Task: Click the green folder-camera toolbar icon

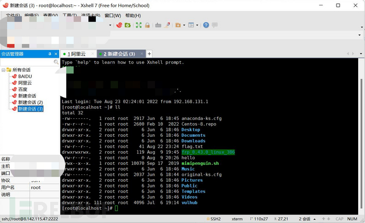Action: point(127,25)
